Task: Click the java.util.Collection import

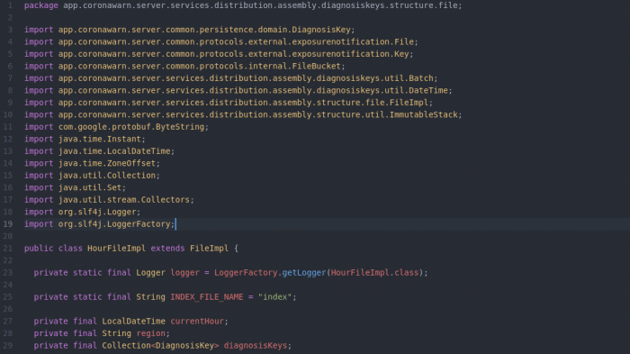Action: click(92, 176)
